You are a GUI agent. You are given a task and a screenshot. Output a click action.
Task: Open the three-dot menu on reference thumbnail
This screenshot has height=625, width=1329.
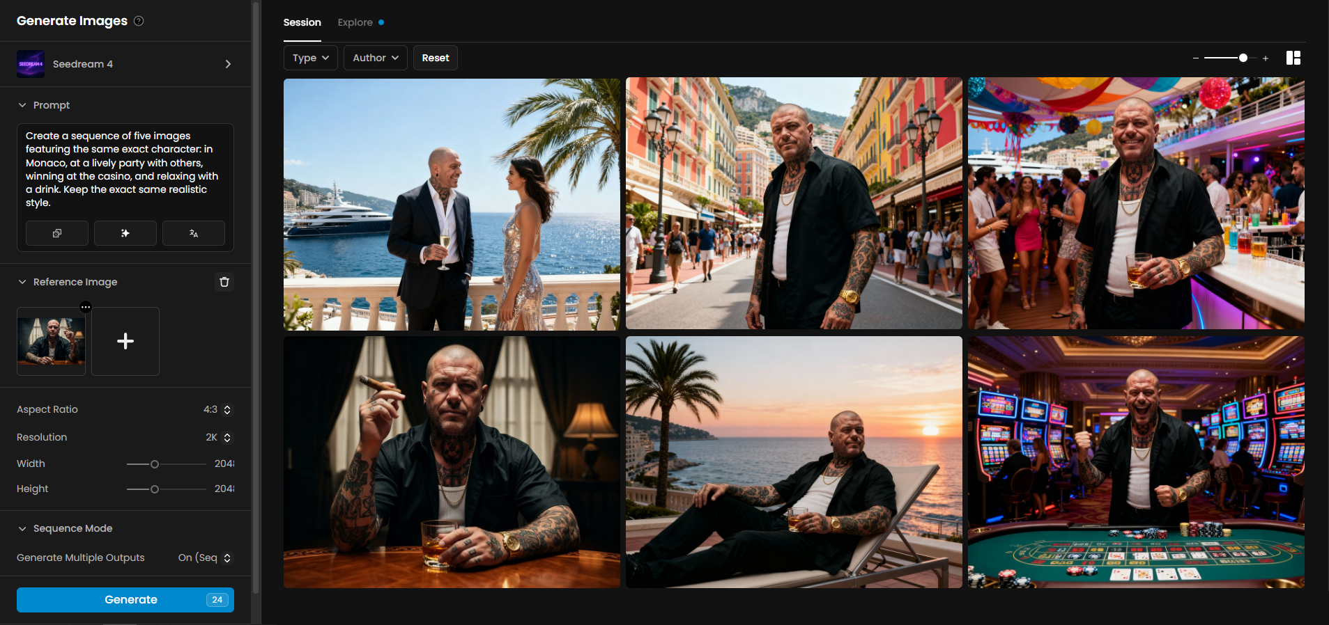86,307
